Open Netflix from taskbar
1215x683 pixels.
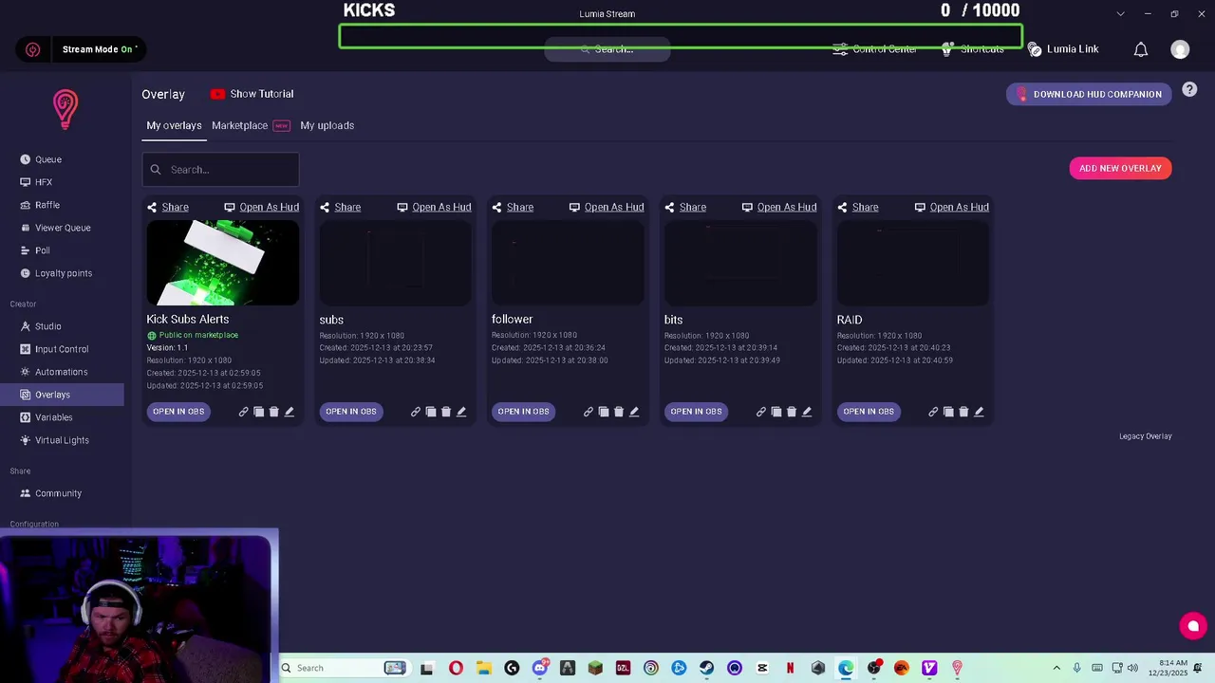pos(790,668)
